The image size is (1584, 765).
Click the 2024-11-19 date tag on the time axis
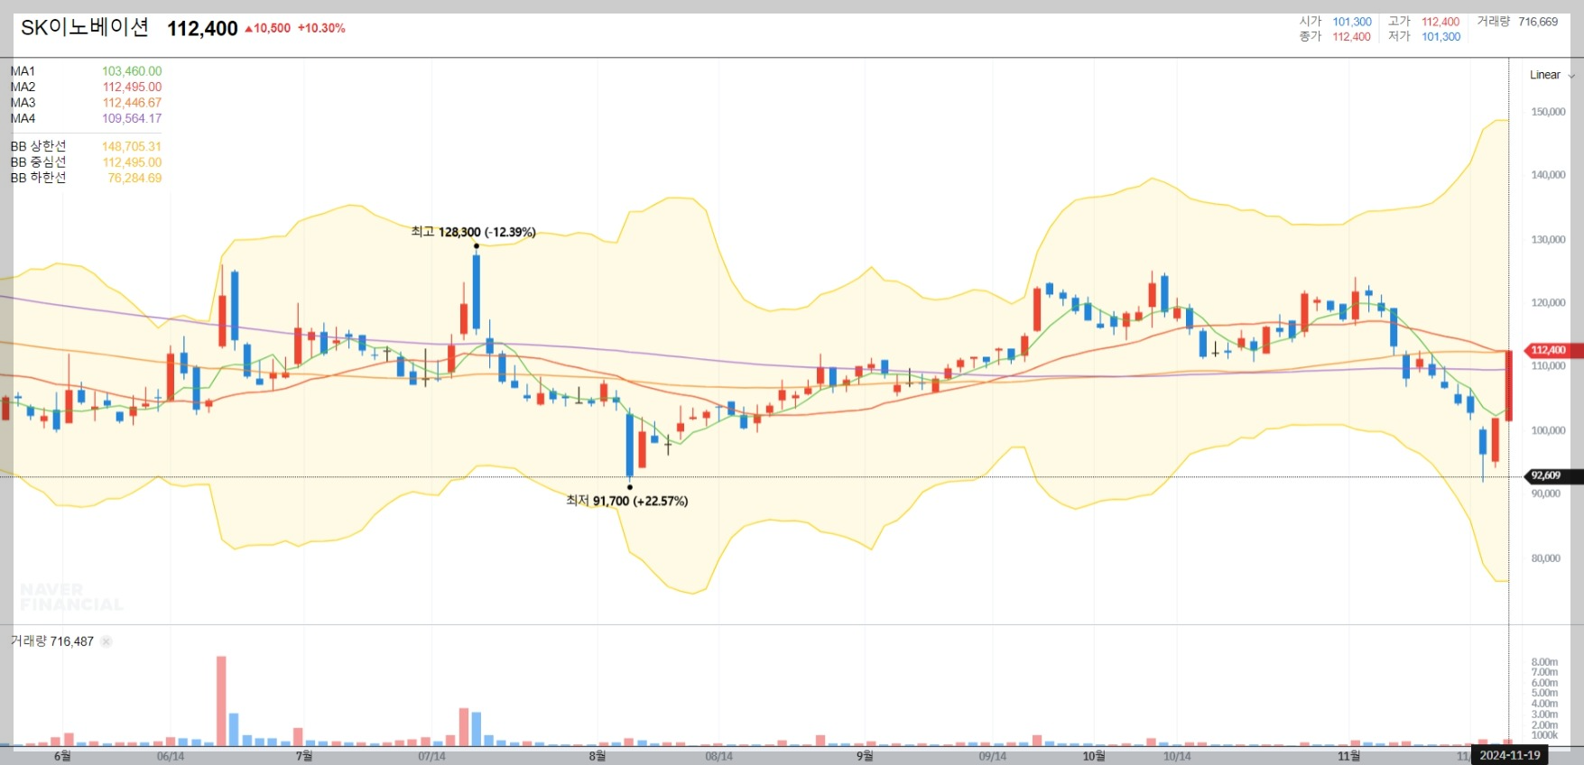pyautogui.click(x=1510, y=755)
